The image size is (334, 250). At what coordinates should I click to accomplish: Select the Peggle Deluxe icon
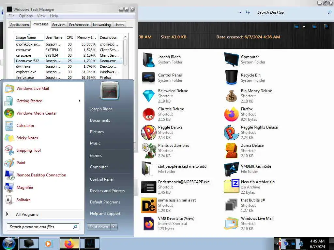pyautogui.click(x=148, y=132)
